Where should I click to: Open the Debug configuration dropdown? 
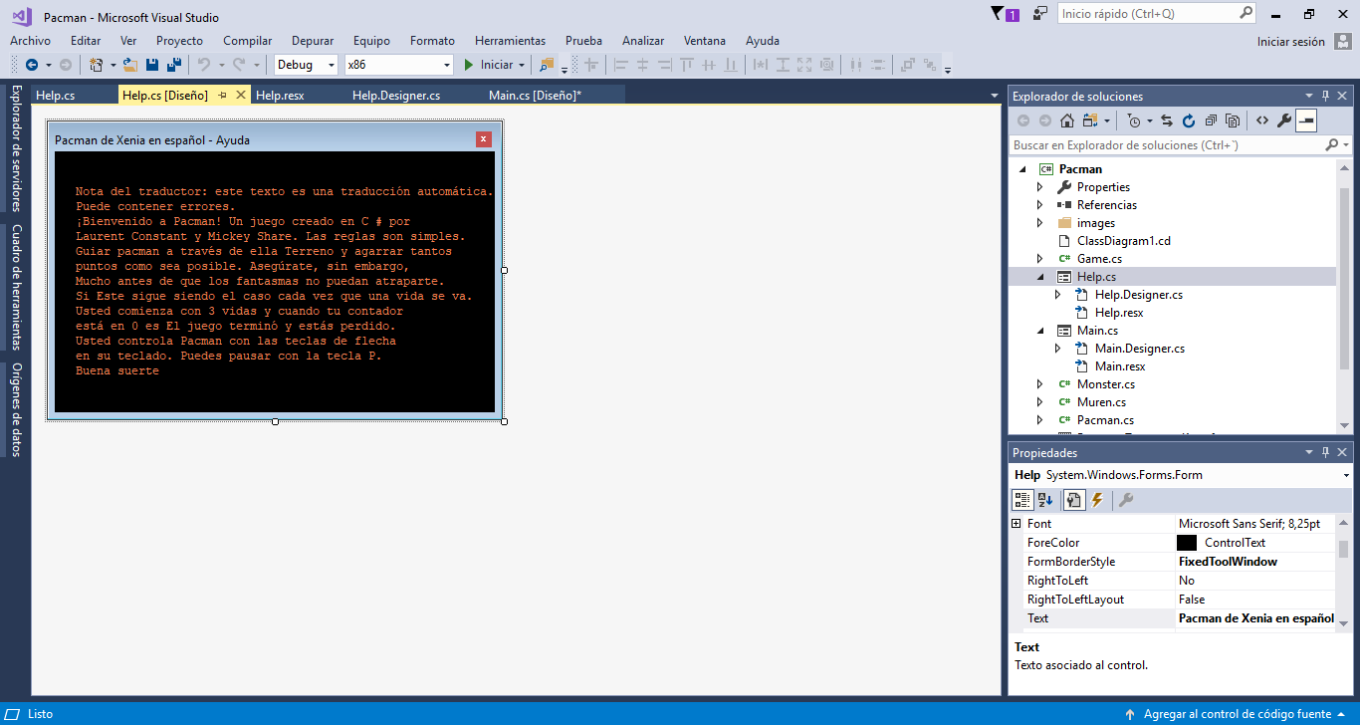tap(332, 63)
